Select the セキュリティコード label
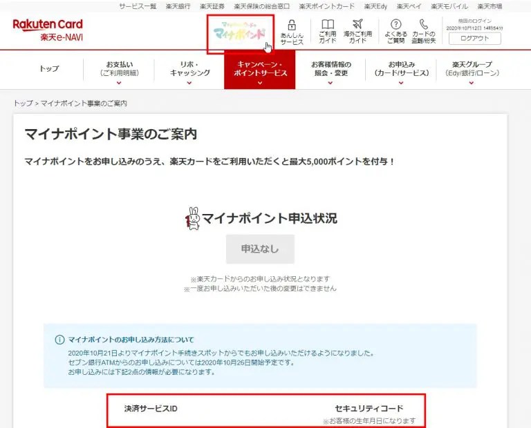 (369, 409)
